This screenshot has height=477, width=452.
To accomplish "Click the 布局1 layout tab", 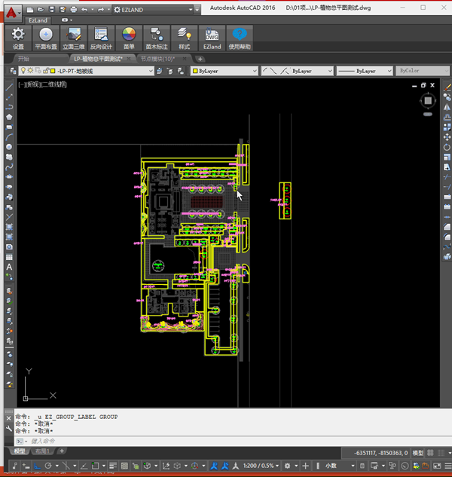I will coord(44,451).
